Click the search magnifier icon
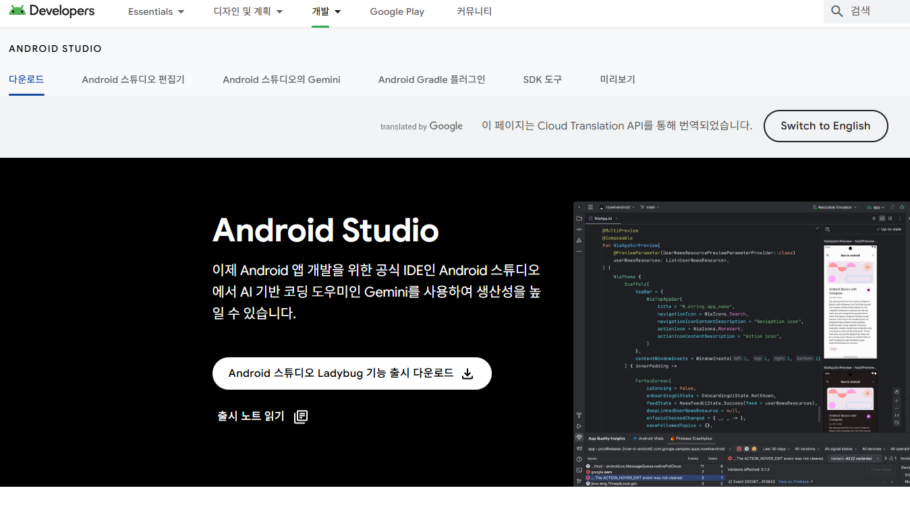 coord(837,11)
